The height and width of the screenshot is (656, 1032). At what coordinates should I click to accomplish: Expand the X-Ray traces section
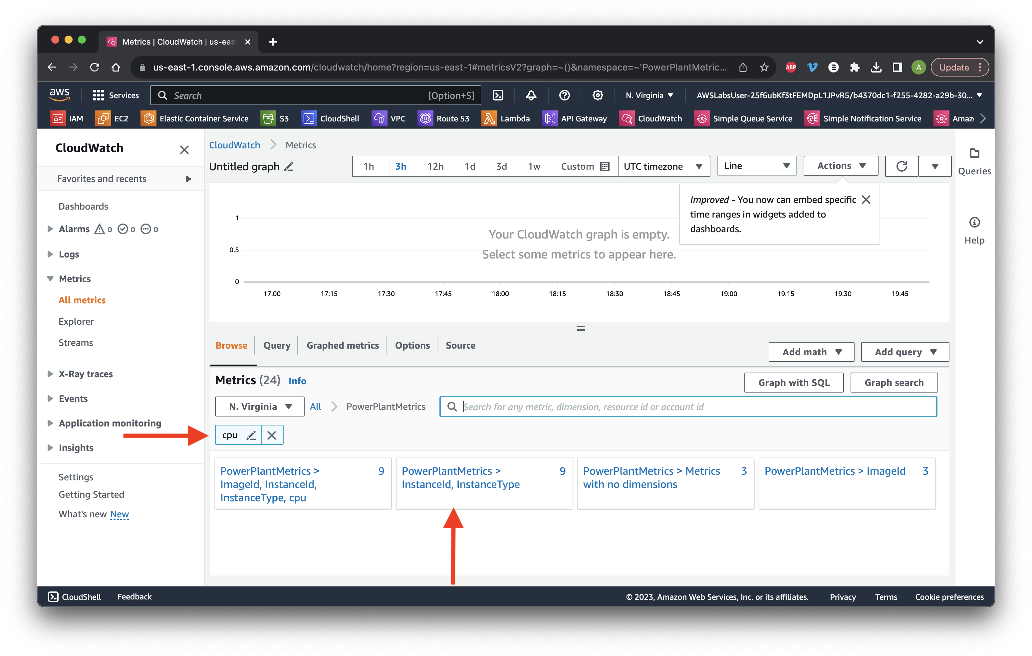(50, 374)
